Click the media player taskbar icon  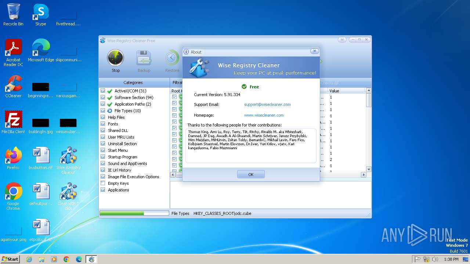[54, 259]
